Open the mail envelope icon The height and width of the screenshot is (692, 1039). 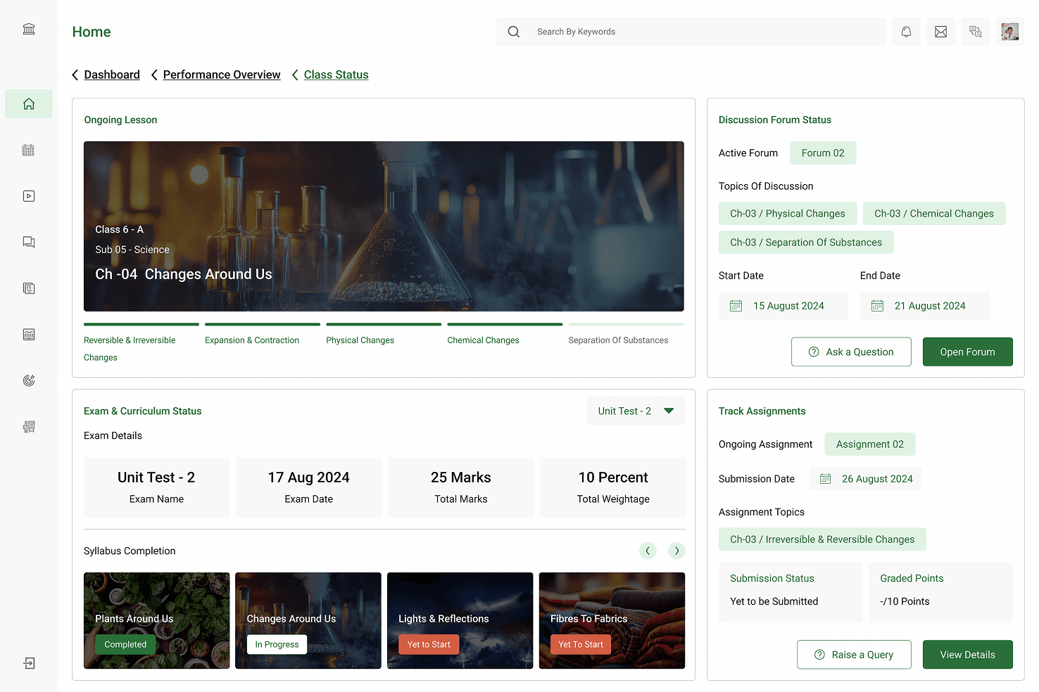coord(940,32)
